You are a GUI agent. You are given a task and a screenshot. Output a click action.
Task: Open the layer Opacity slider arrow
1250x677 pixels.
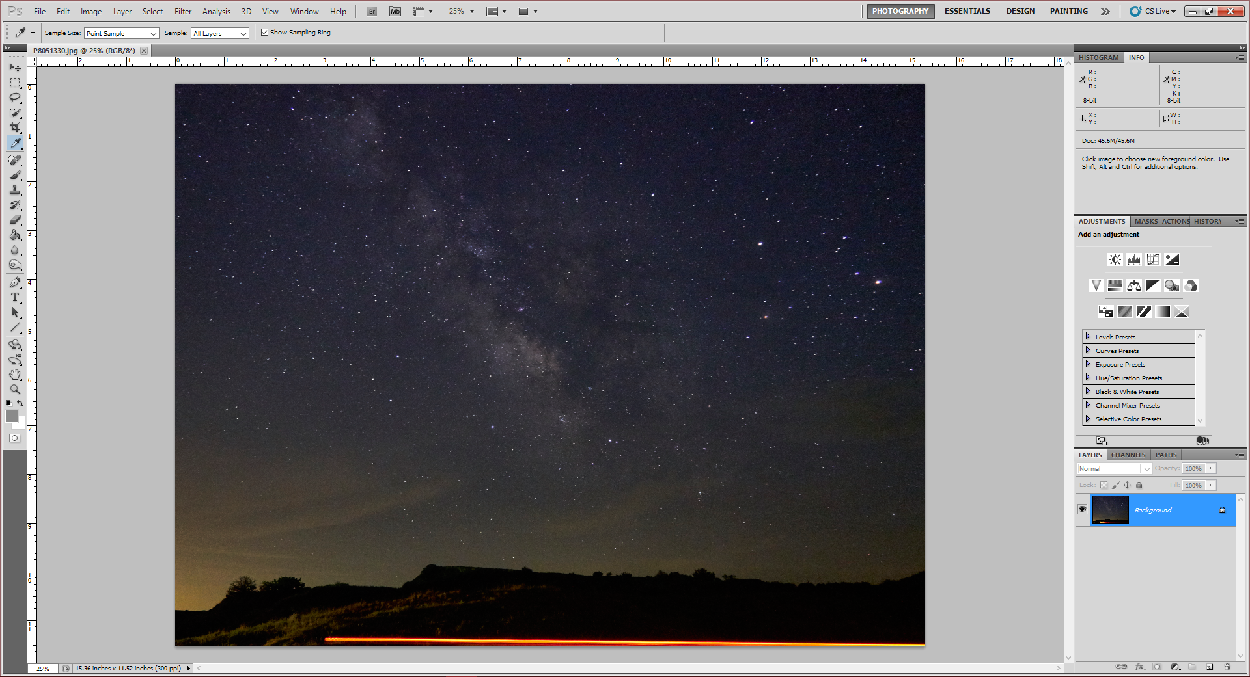point(1211,468)
